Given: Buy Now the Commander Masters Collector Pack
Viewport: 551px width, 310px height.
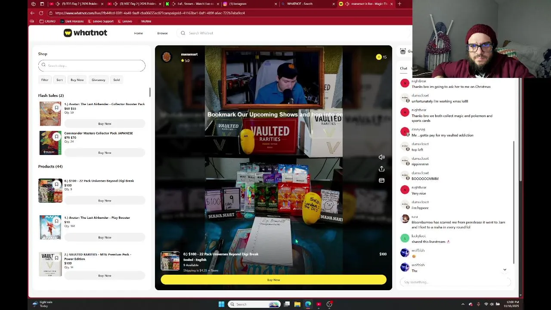Looking at the screenshot, I should click(105, 152).
